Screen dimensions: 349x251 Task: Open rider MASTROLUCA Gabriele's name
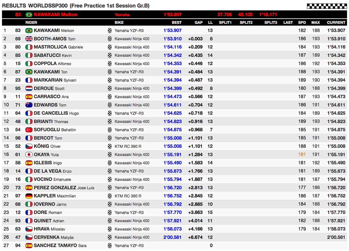[58, 47]
